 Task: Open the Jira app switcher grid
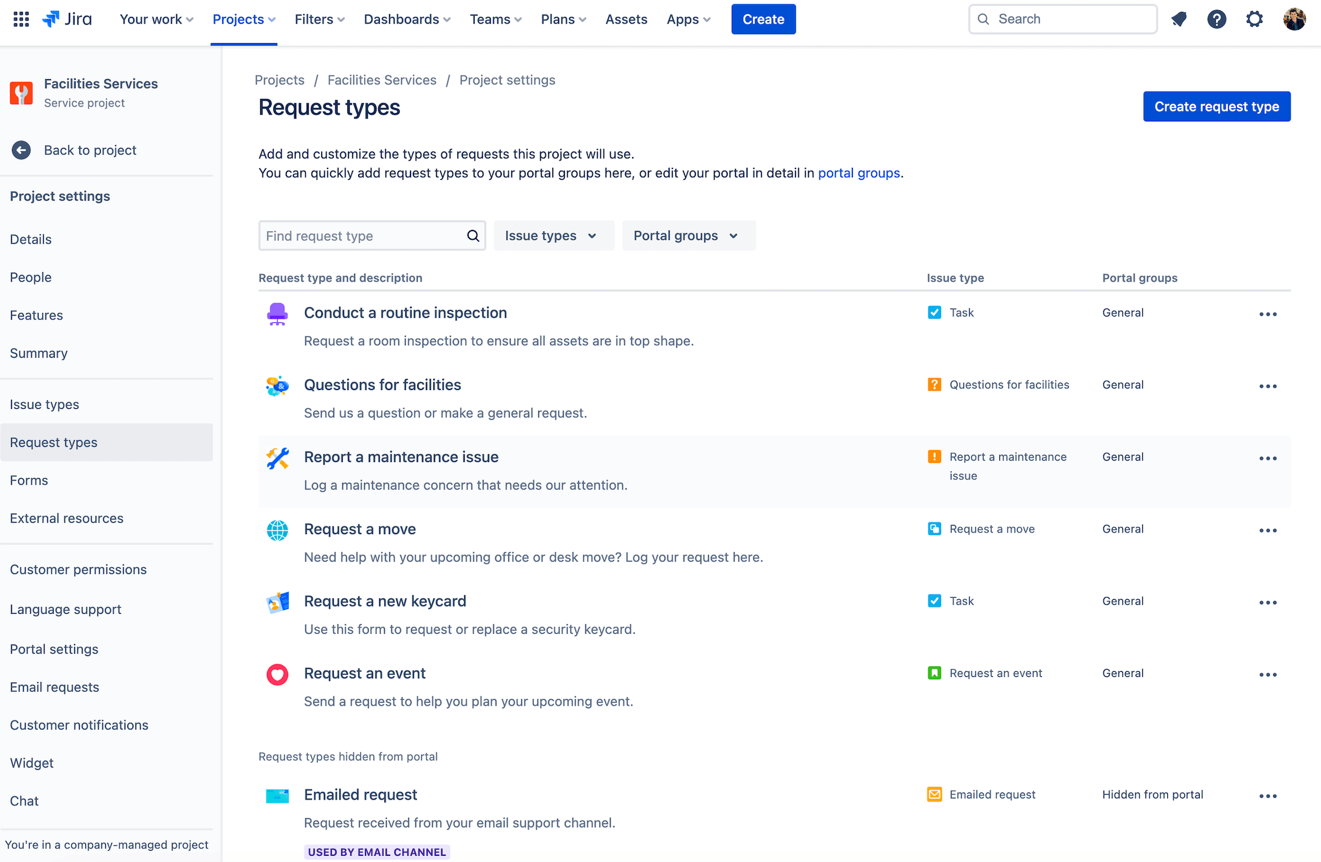point(20,19)
